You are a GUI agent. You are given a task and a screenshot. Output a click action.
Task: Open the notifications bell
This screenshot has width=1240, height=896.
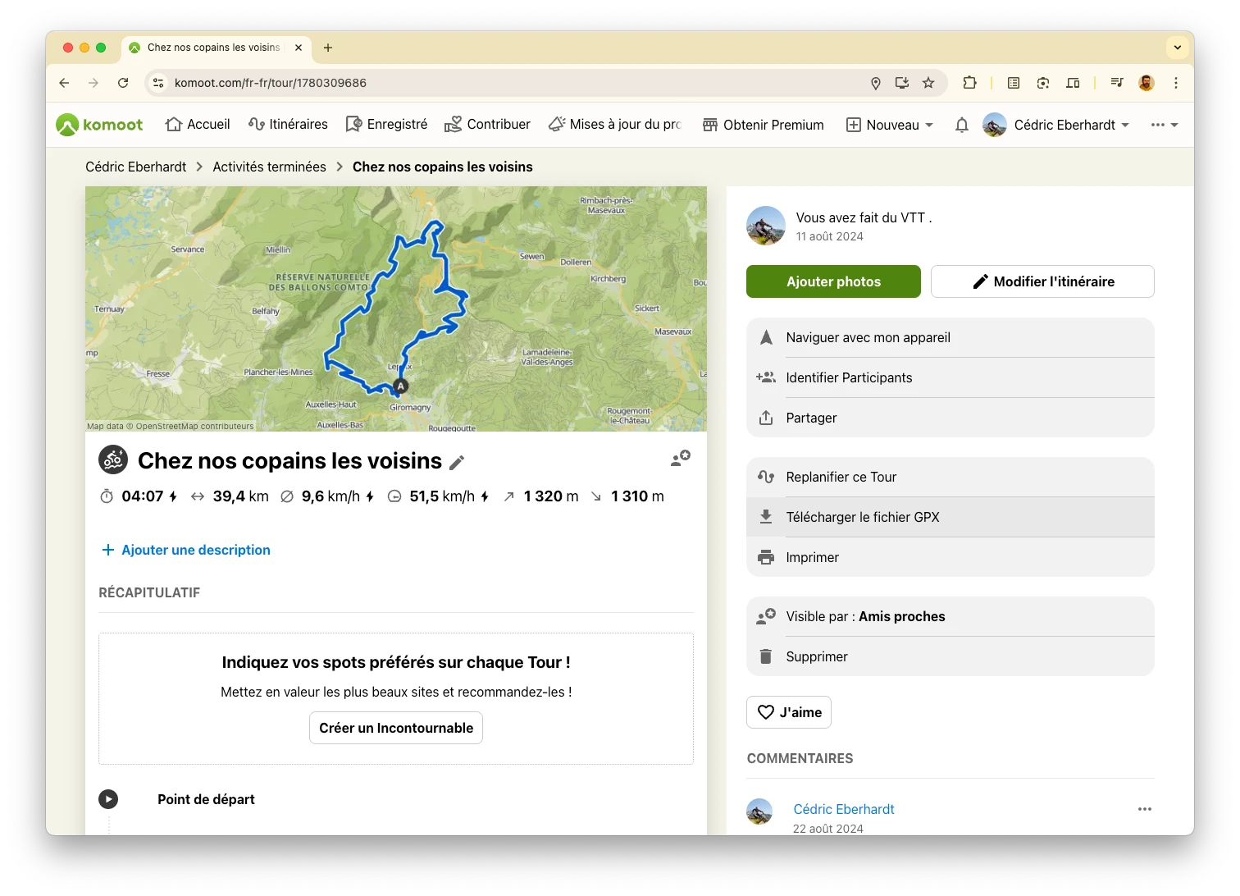[x=962, y=125]
